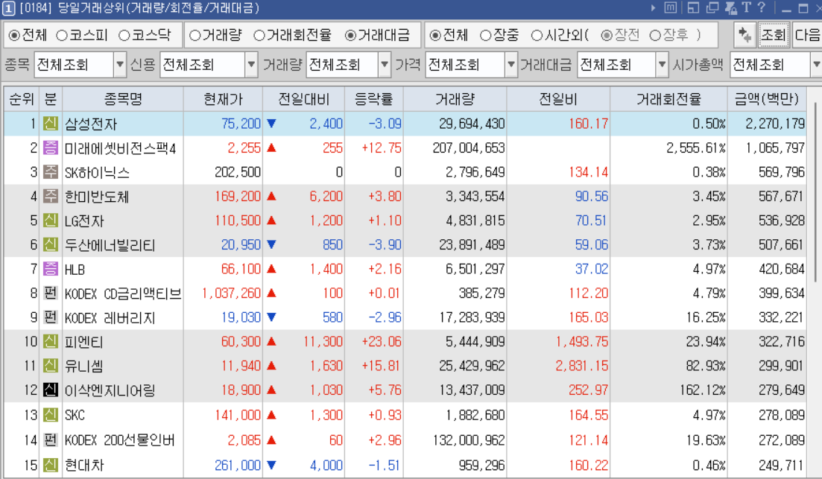Screen dimensions: 822x479
Task: Click the 순위 column header
Action: tap(22, 98)
